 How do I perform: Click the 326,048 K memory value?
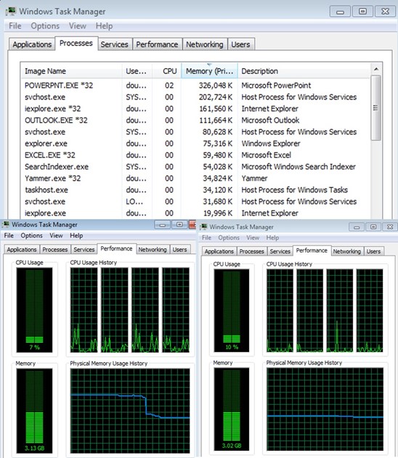[216, 86]
